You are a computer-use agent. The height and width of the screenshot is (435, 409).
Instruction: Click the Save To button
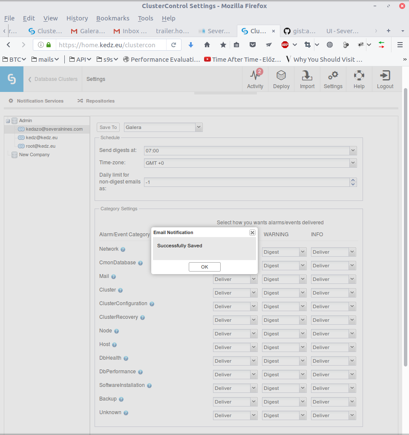(108, 127)
